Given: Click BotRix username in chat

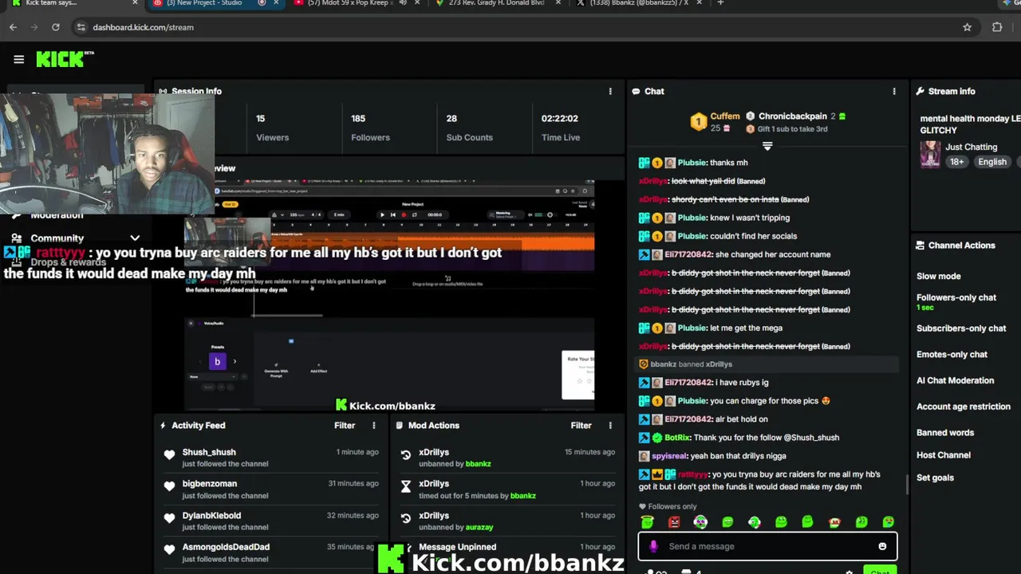Looking at the screenshot, I should click(677, 438).
